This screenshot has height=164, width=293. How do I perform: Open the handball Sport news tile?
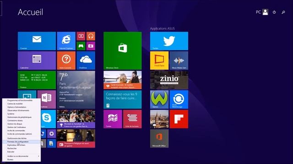point(76,119)
